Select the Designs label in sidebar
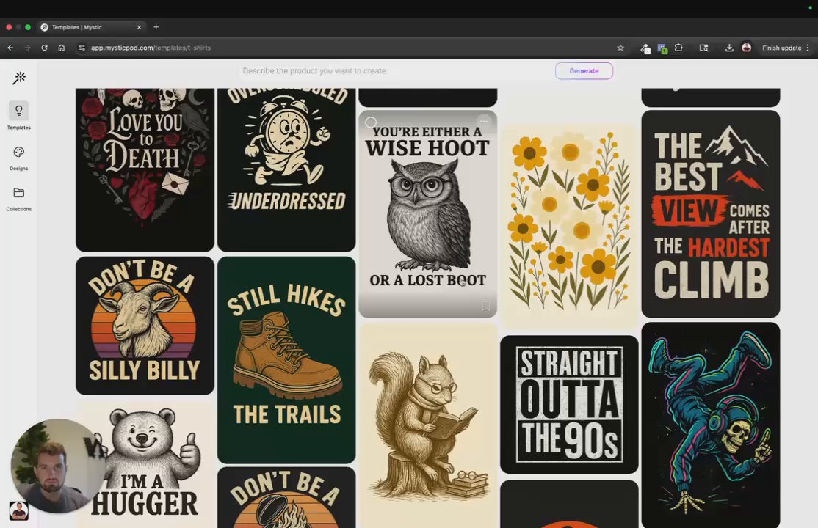 click(19, 169)
